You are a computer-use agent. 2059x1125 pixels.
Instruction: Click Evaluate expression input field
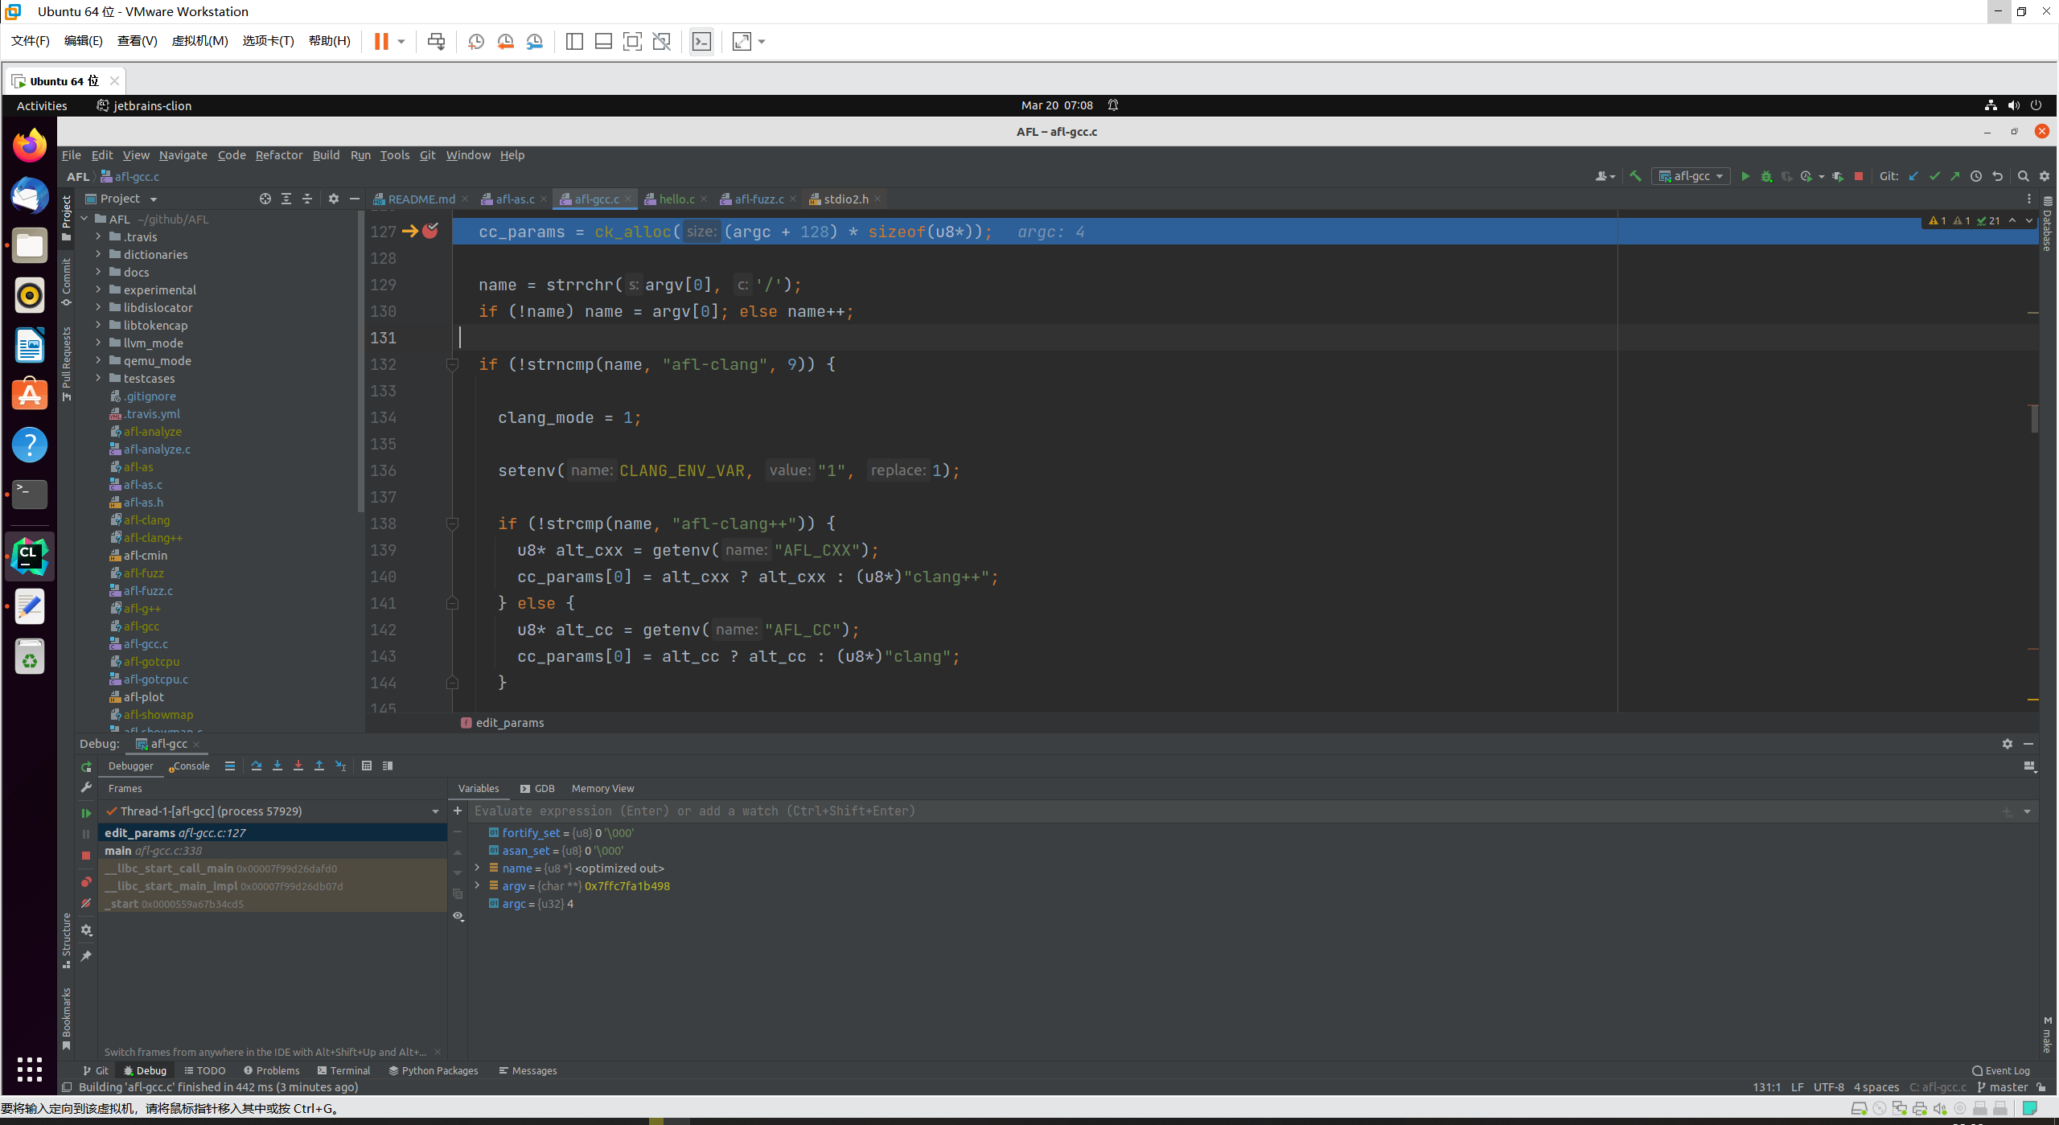(1233, 811)
